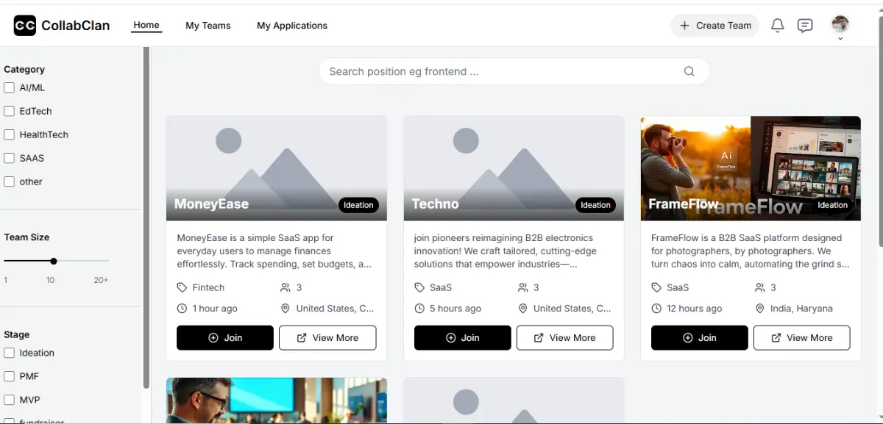Join the FrameFlow team
Viewport: 883px width, 424px height.
tap(699, 338)
